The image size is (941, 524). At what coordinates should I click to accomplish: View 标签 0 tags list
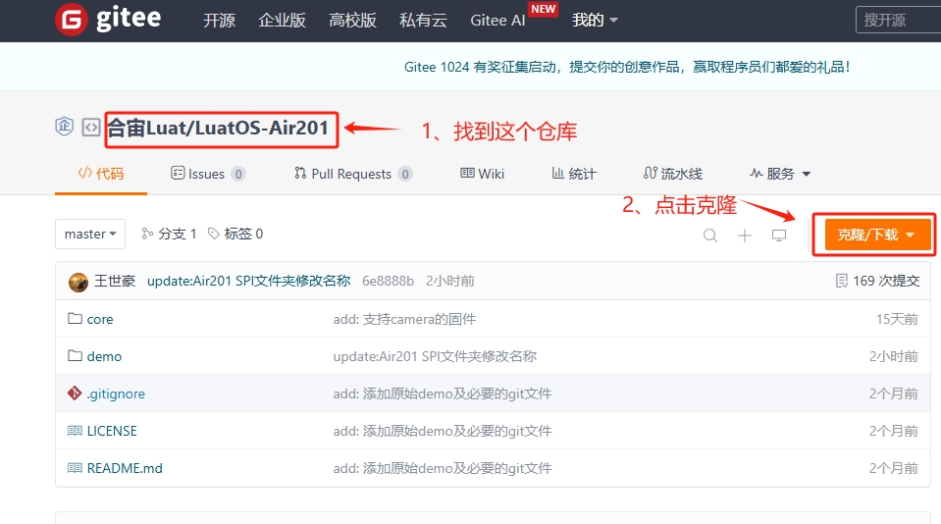coord(235,235)
